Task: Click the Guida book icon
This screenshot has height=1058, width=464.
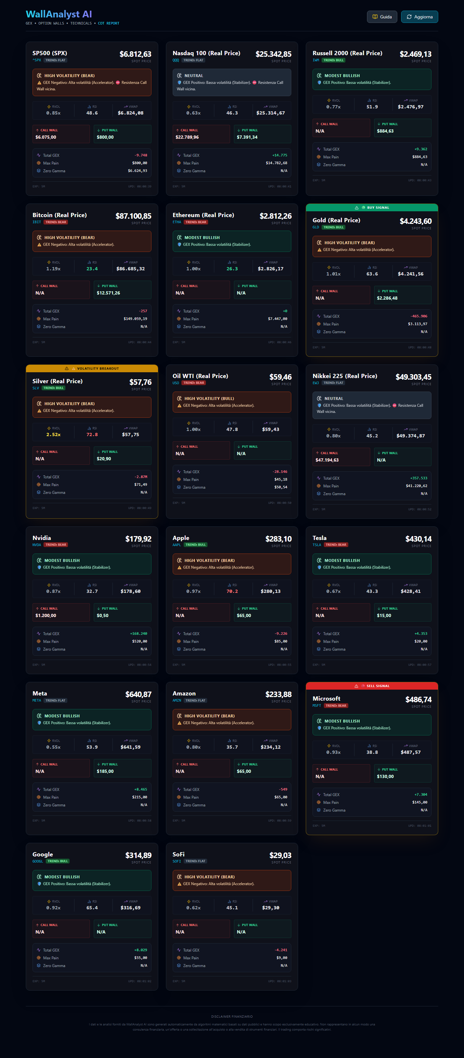Action: point(374,17)
